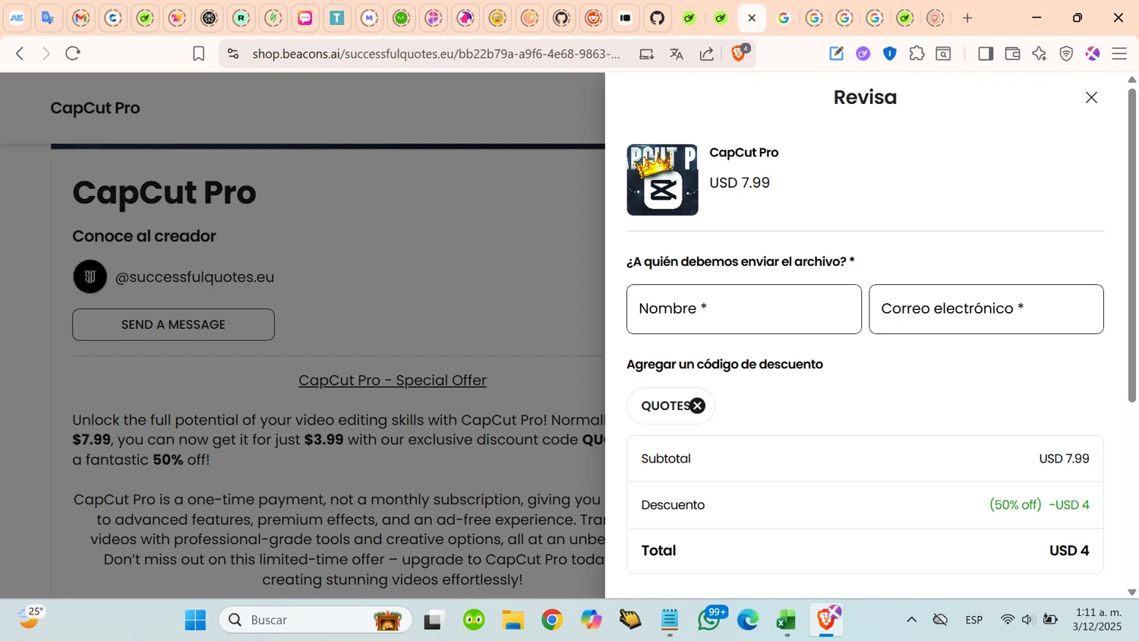
Task: Toggle the browser sidebar panel
Action: point(986,53)
